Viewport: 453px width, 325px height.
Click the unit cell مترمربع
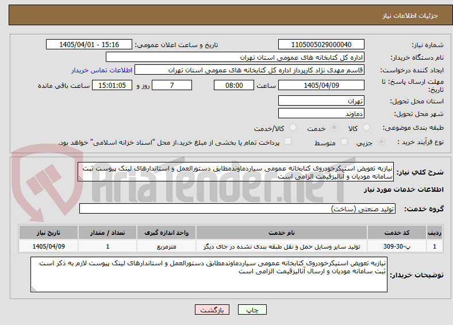(166, 246)
